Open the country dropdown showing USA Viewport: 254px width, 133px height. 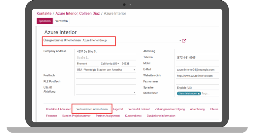[x=134, y=70]
